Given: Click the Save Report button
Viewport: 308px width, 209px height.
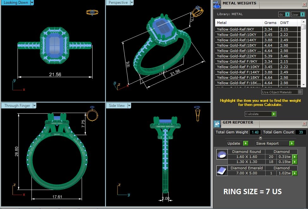Looking at the screenshot, I should pos(272,143).
